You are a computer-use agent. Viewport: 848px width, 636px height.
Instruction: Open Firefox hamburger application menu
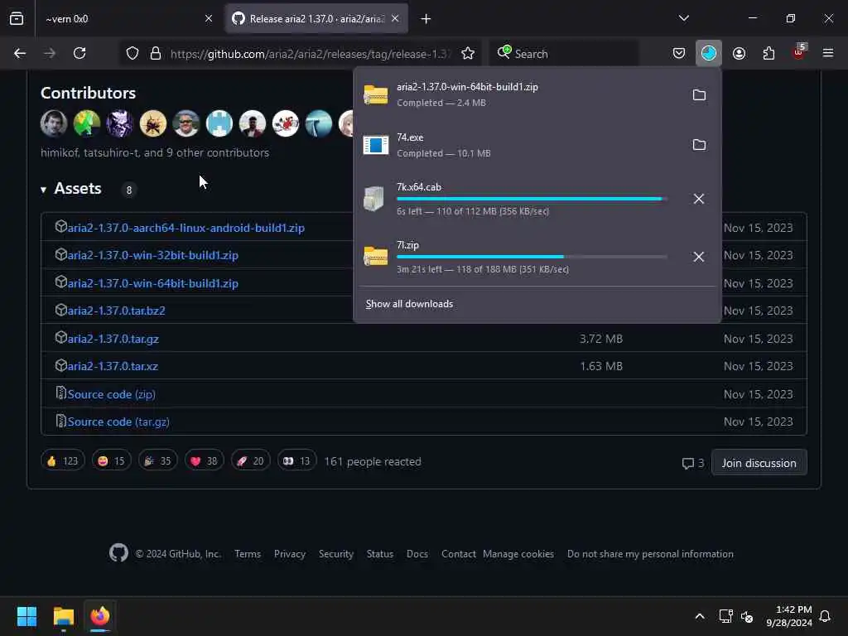pyautogui.click(x=828, y=53)
